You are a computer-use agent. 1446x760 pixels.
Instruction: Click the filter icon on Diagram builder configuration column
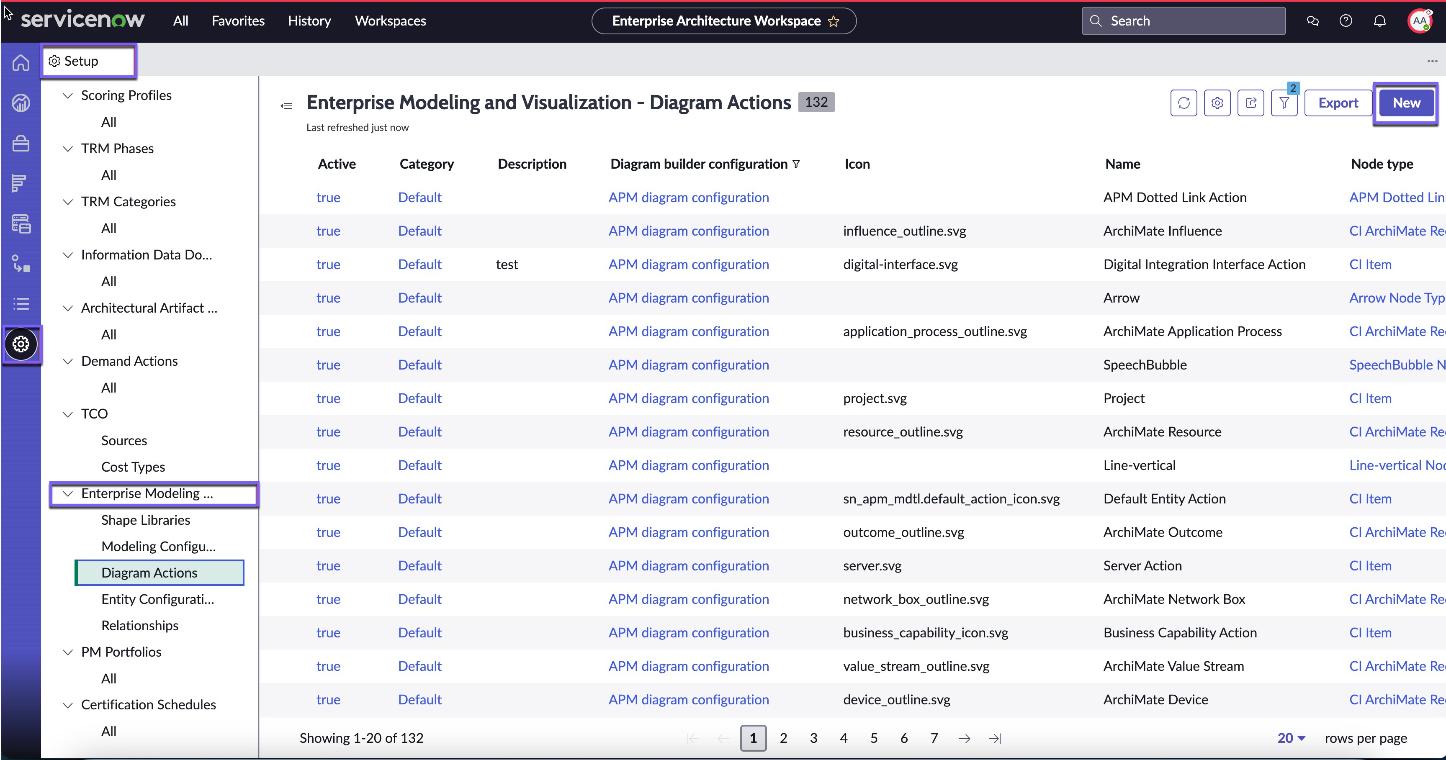(796, 164)
